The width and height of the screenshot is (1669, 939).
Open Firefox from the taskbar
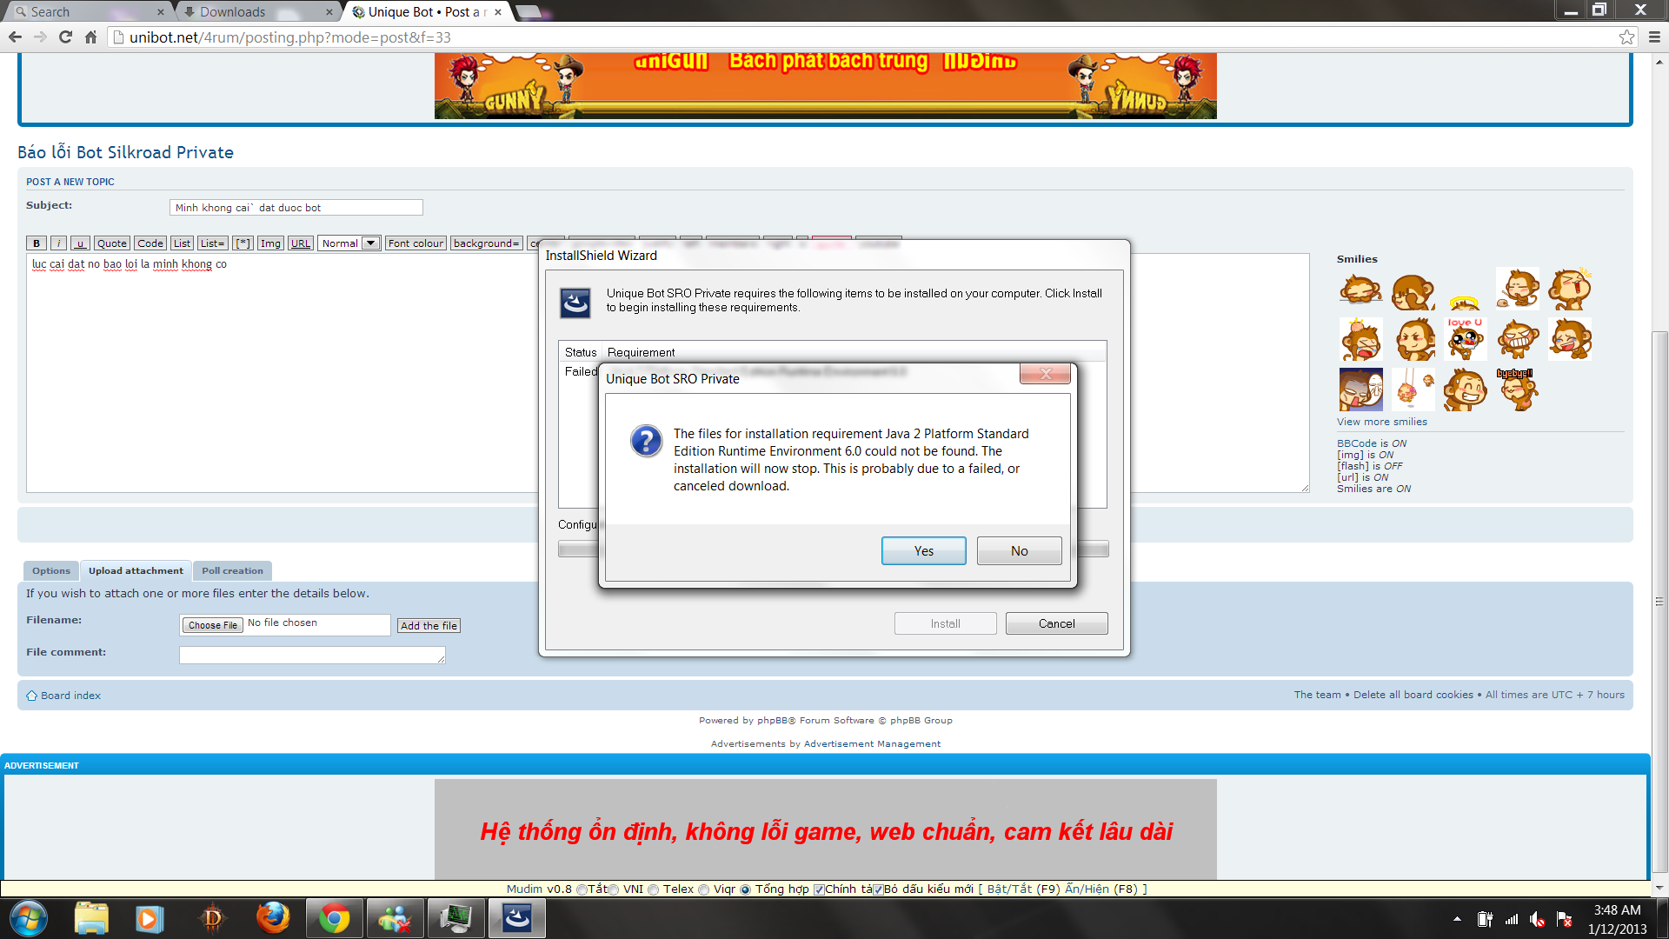273,918
